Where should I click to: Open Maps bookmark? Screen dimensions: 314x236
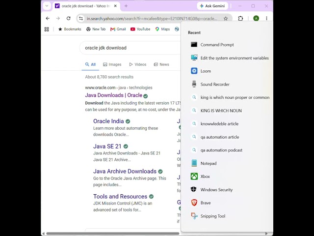162,29
